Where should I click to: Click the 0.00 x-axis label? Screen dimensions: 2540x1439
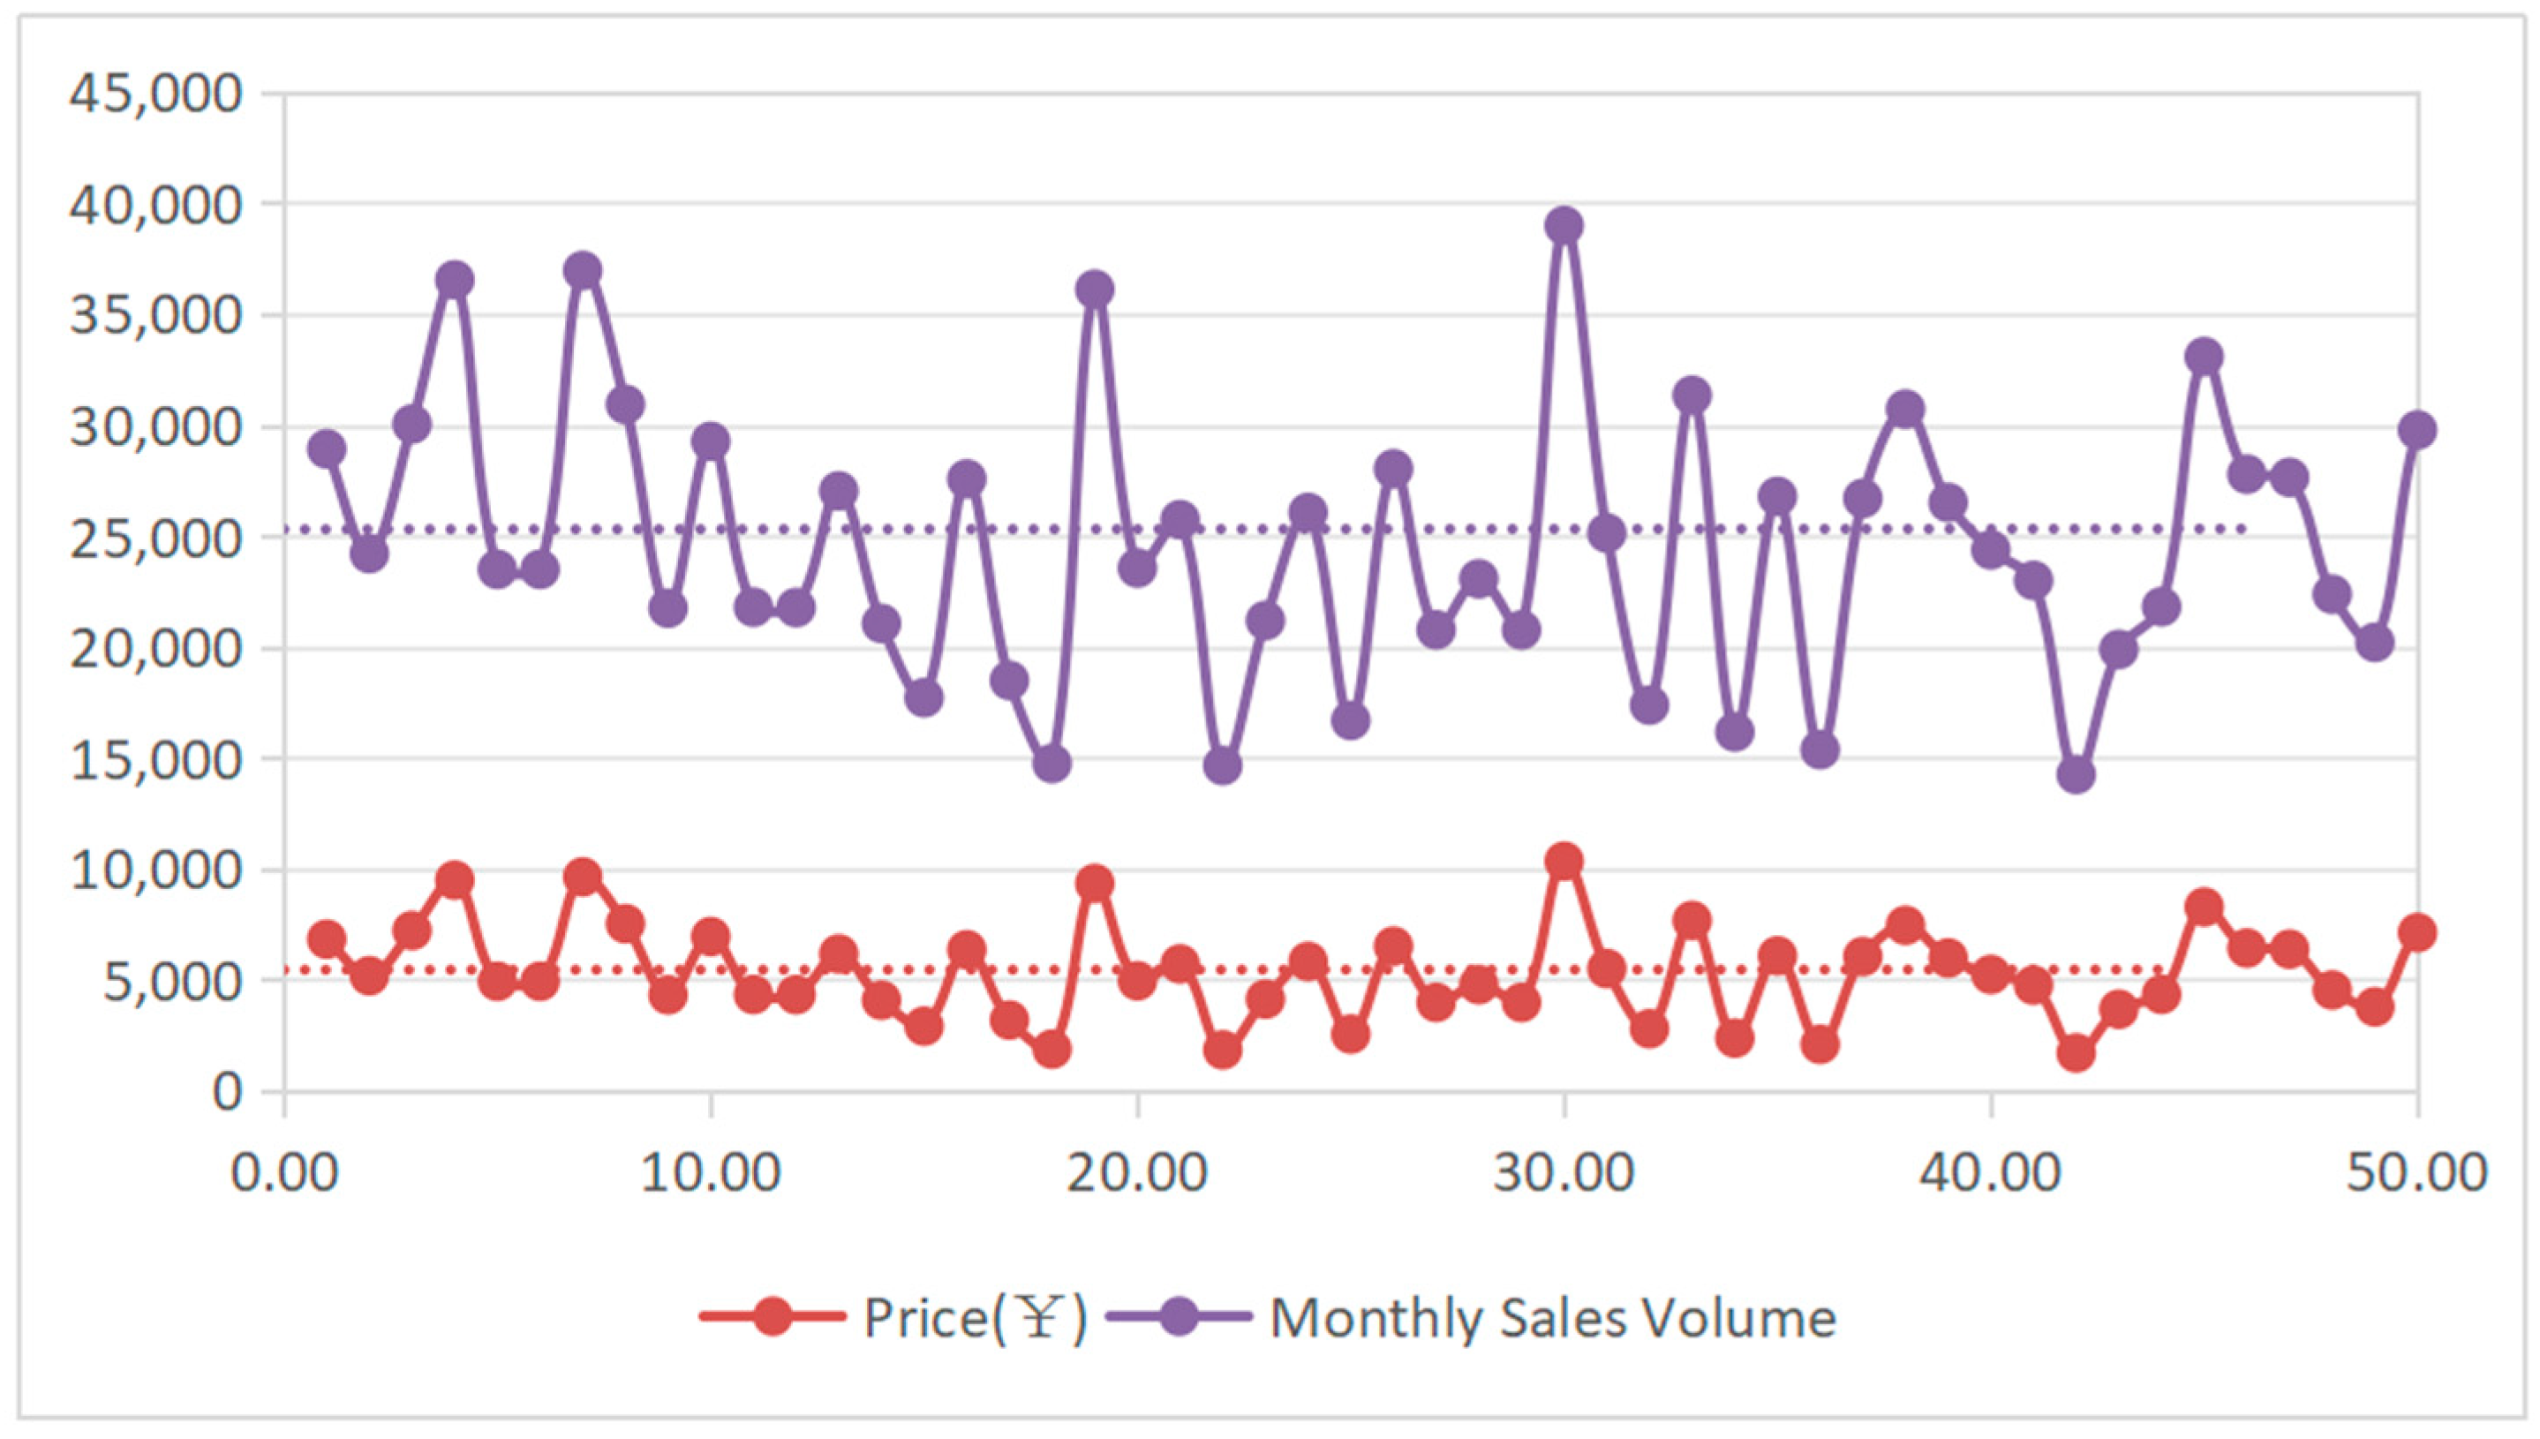click(284, 1173)
